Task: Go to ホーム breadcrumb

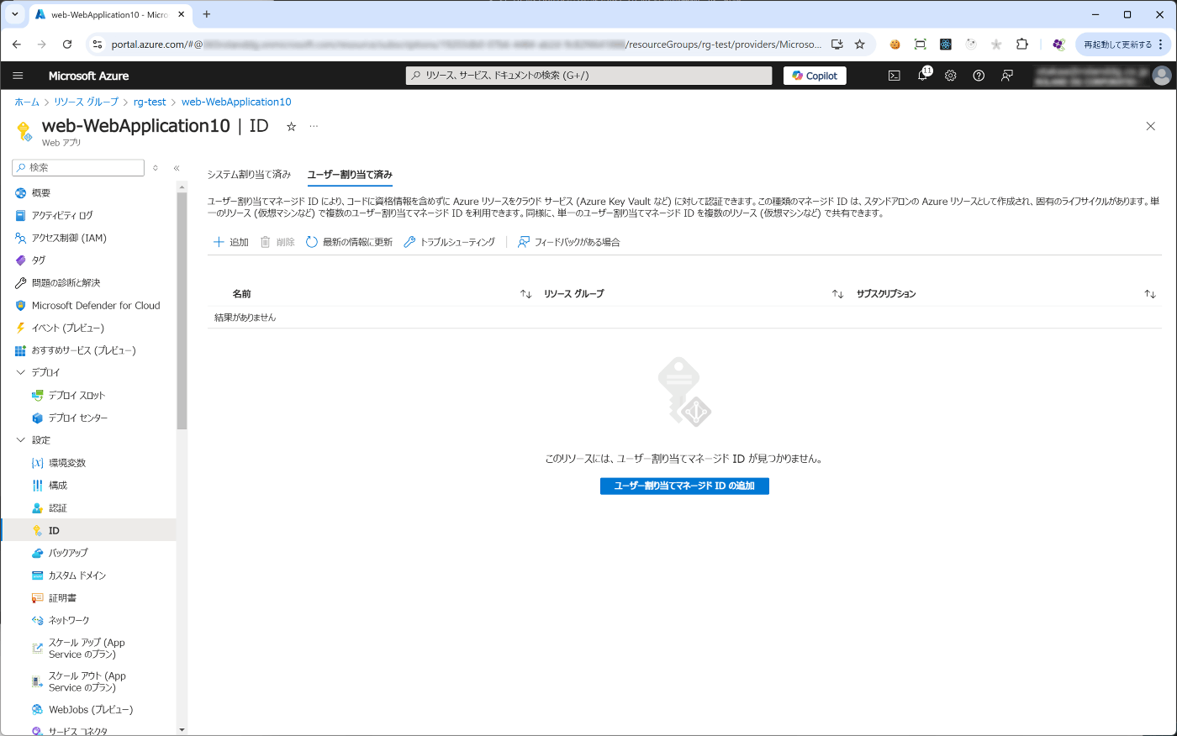Action: pyautogui.click(x=27, y=102)
